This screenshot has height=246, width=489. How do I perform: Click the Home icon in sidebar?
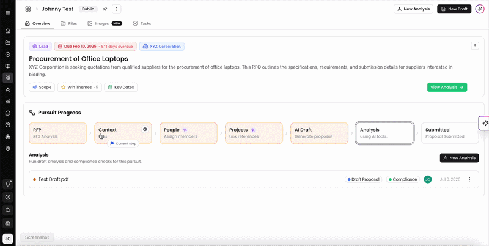coord(8,31)
